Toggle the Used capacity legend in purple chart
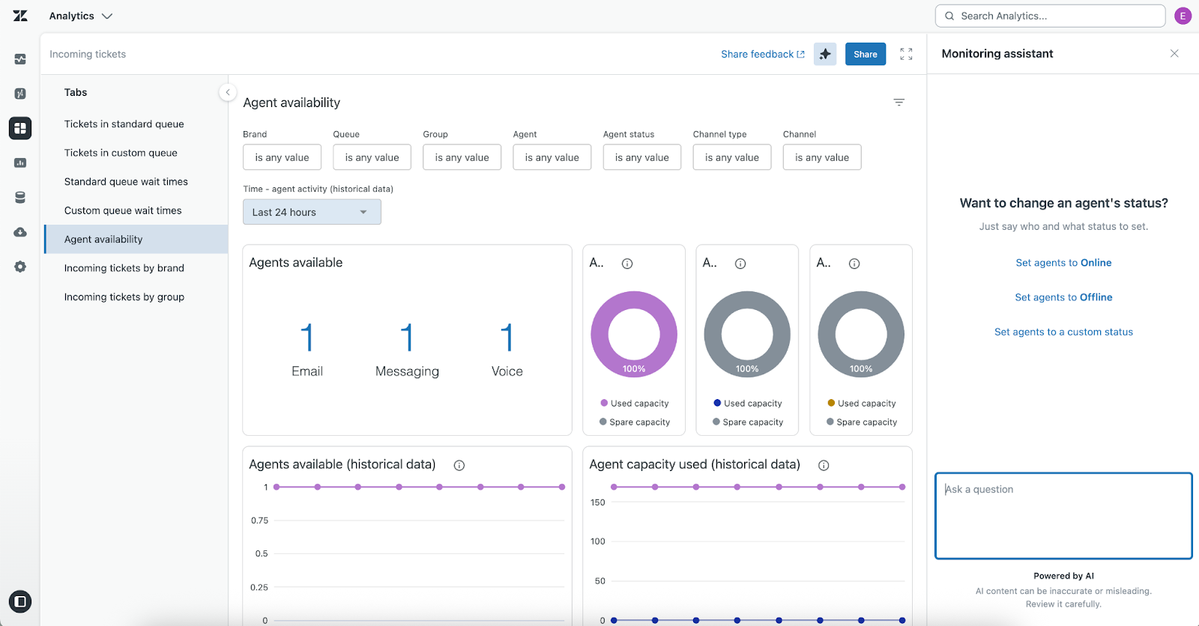The width and height of the screenshot is (1199, 626). click(x=634, y=403)
